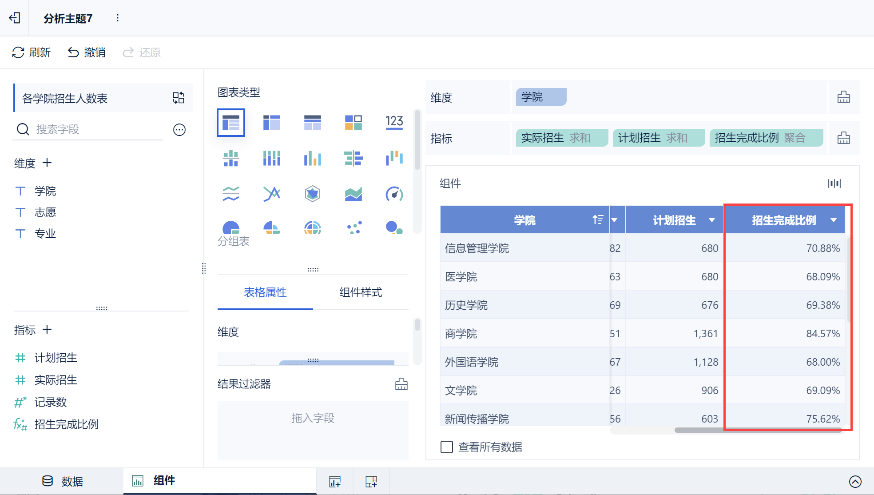
Task: Toggle sort on 学院 column header
Action: tap(598, 220)
